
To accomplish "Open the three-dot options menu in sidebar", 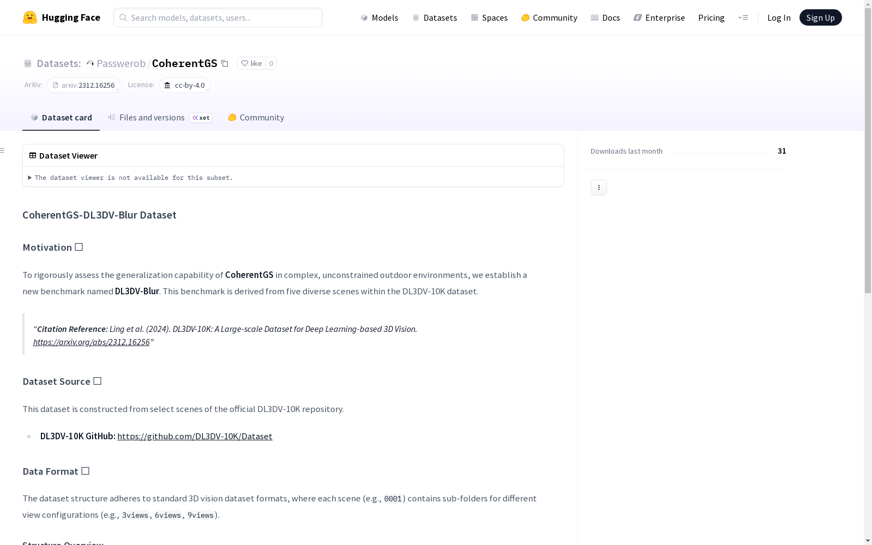I will click(599, 187).
